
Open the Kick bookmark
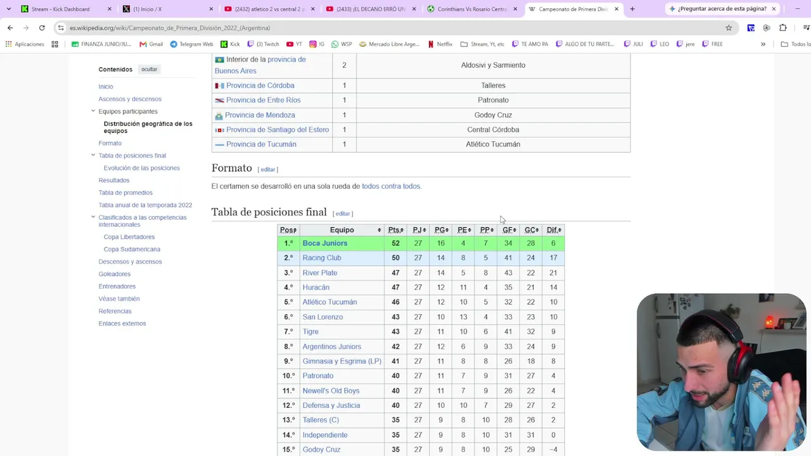(x=230, y=44)
